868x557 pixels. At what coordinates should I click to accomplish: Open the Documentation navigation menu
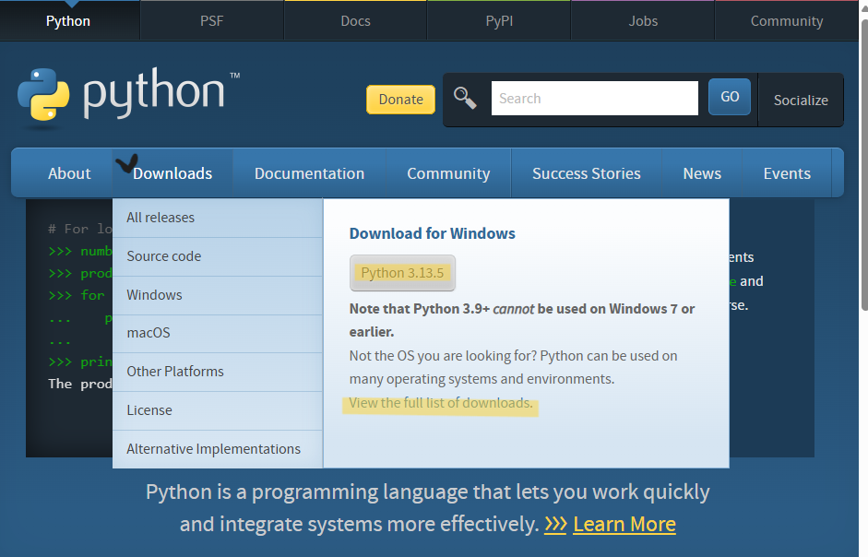[309, 173]
